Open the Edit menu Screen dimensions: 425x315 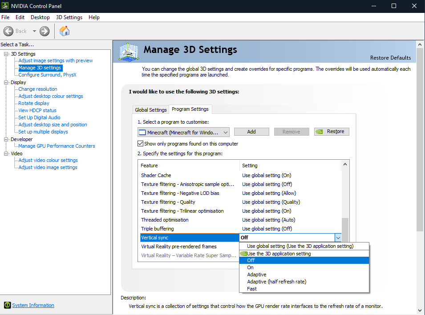coord(20,17)
